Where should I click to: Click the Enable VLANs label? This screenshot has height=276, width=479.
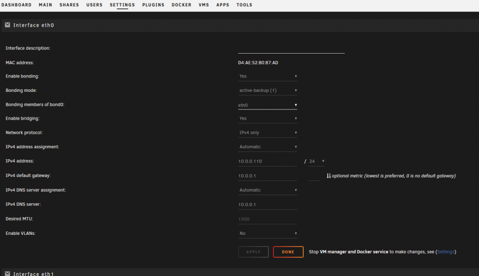21,233
